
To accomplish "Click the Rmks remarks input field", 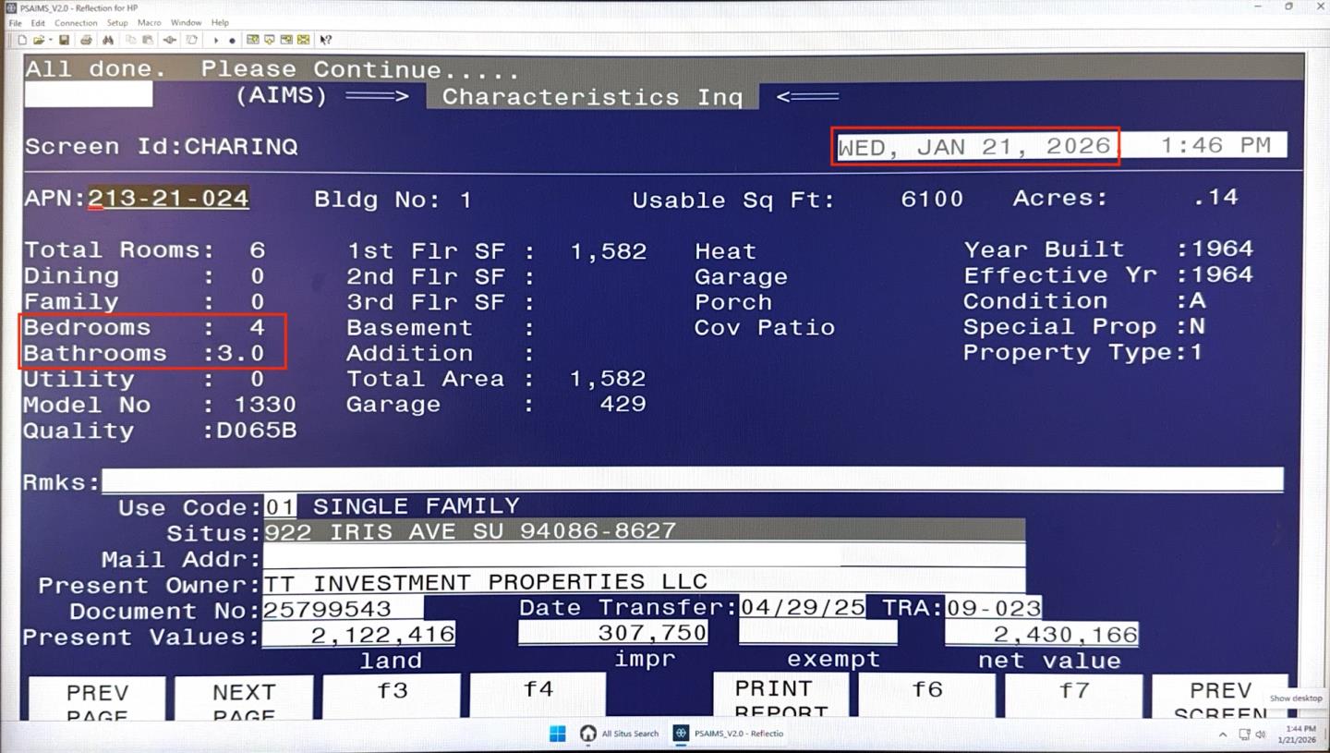I will point(691,480).
